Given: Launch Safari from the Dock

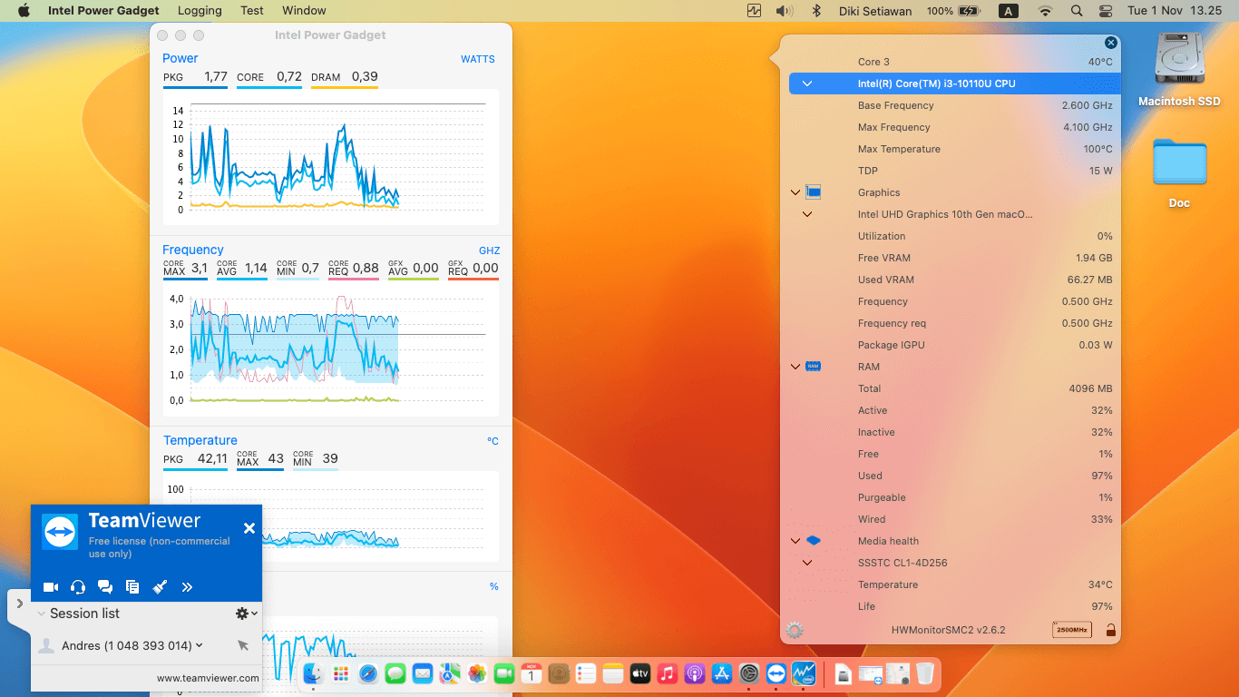Looking at the screenshot, I should click(x=367, y=672).
